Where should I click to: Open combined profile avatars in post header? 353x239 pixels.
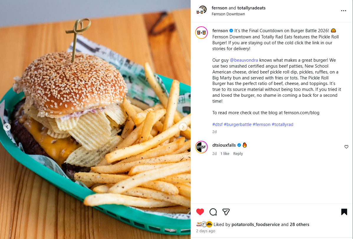(201, 11)
